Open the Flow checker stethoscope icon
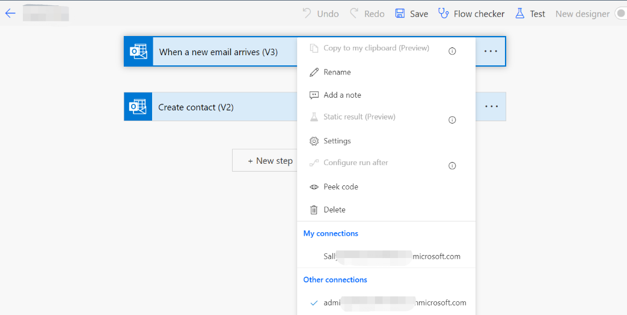This screenshot has width=627, height=315. point(444,13)
